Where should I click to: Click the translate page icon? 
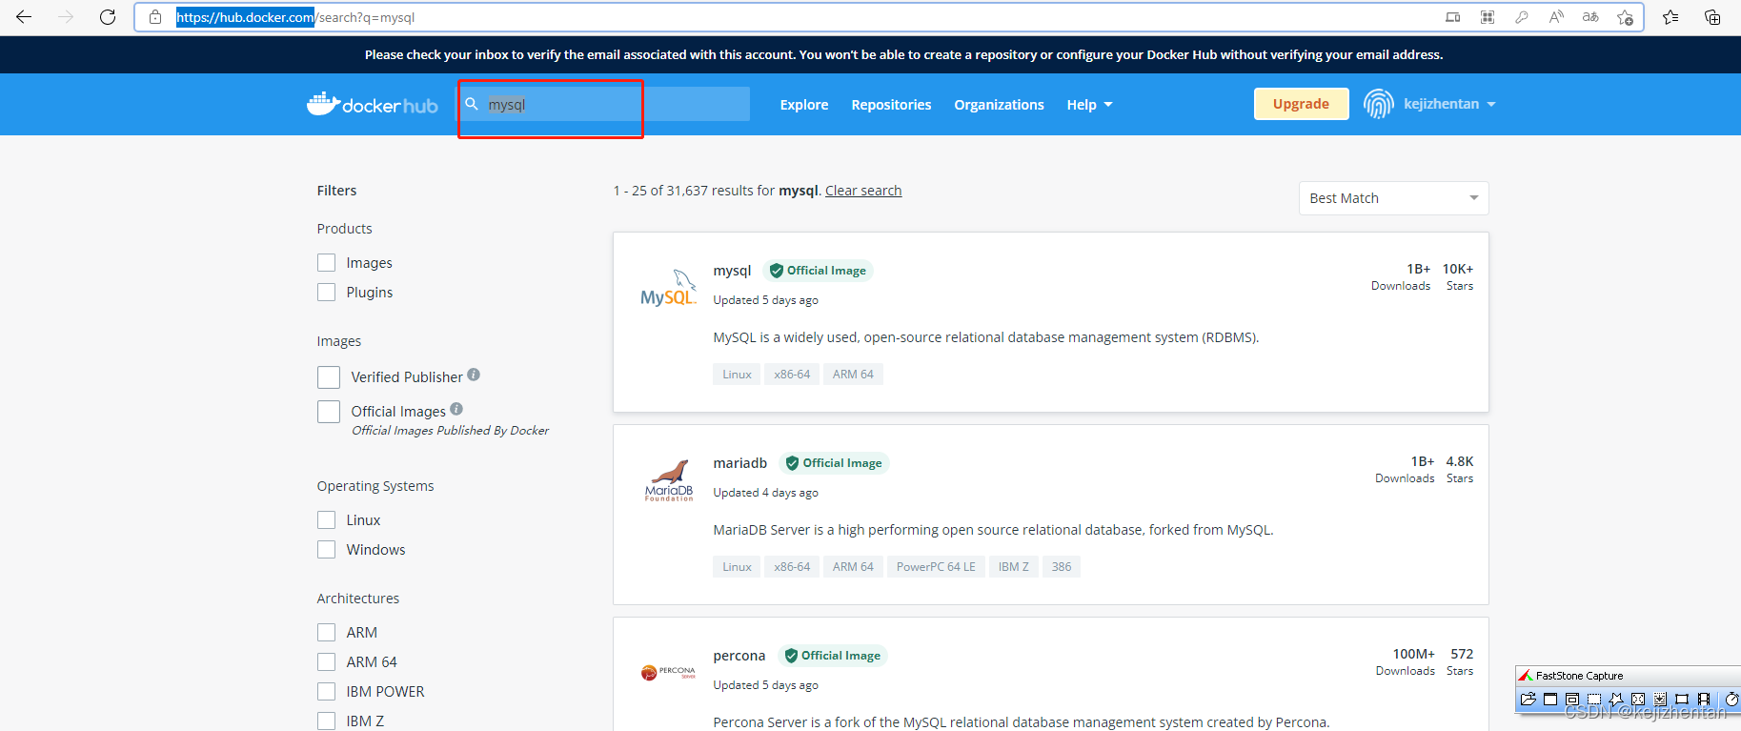click(x=1590, y=17)
